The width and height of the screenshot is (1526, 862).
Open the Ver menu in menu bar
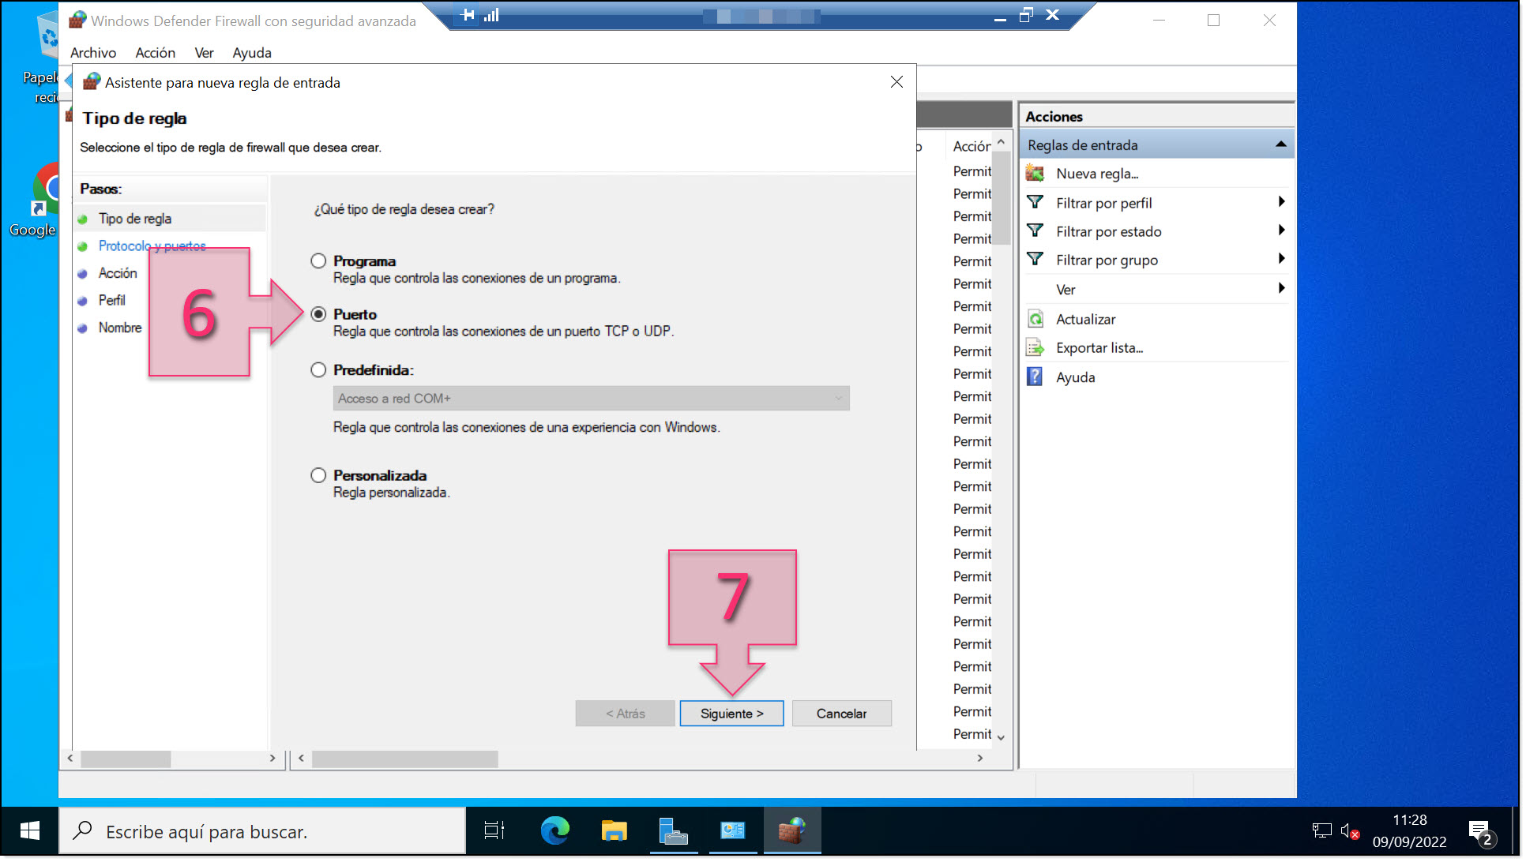point(204,53)
